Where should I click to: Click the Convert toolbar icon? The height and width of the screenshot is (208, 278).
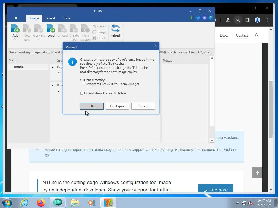tap(39, 29)
